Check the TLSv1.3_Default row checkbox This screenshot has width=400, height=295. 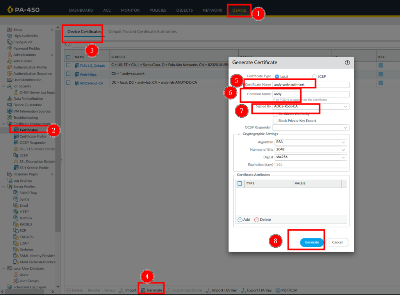tap(68, 65)
